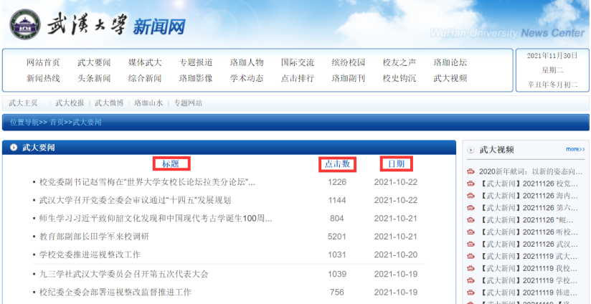Open the video link 【武大新闻】20211119 我校…

[529, 268]
